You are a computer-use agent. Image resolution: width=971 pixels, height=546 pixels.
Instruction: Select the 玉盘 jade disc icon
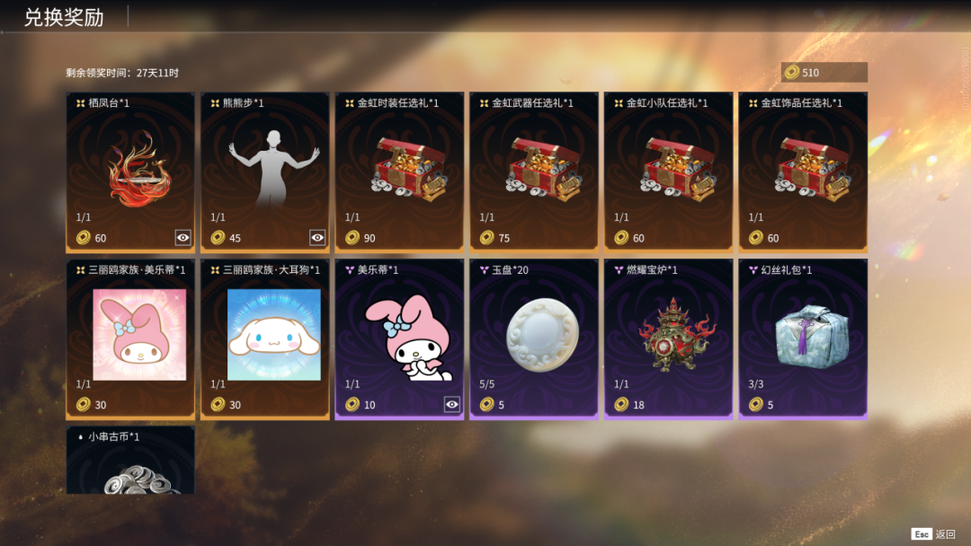542,335
